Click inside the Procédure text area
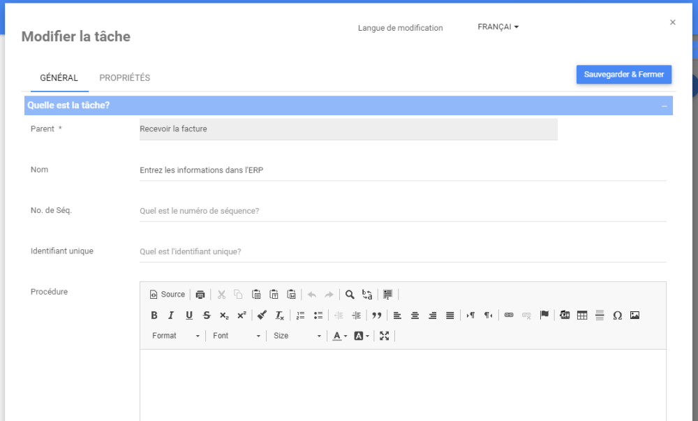The width and height of the screenshot is (698, 421). [403, 385]
